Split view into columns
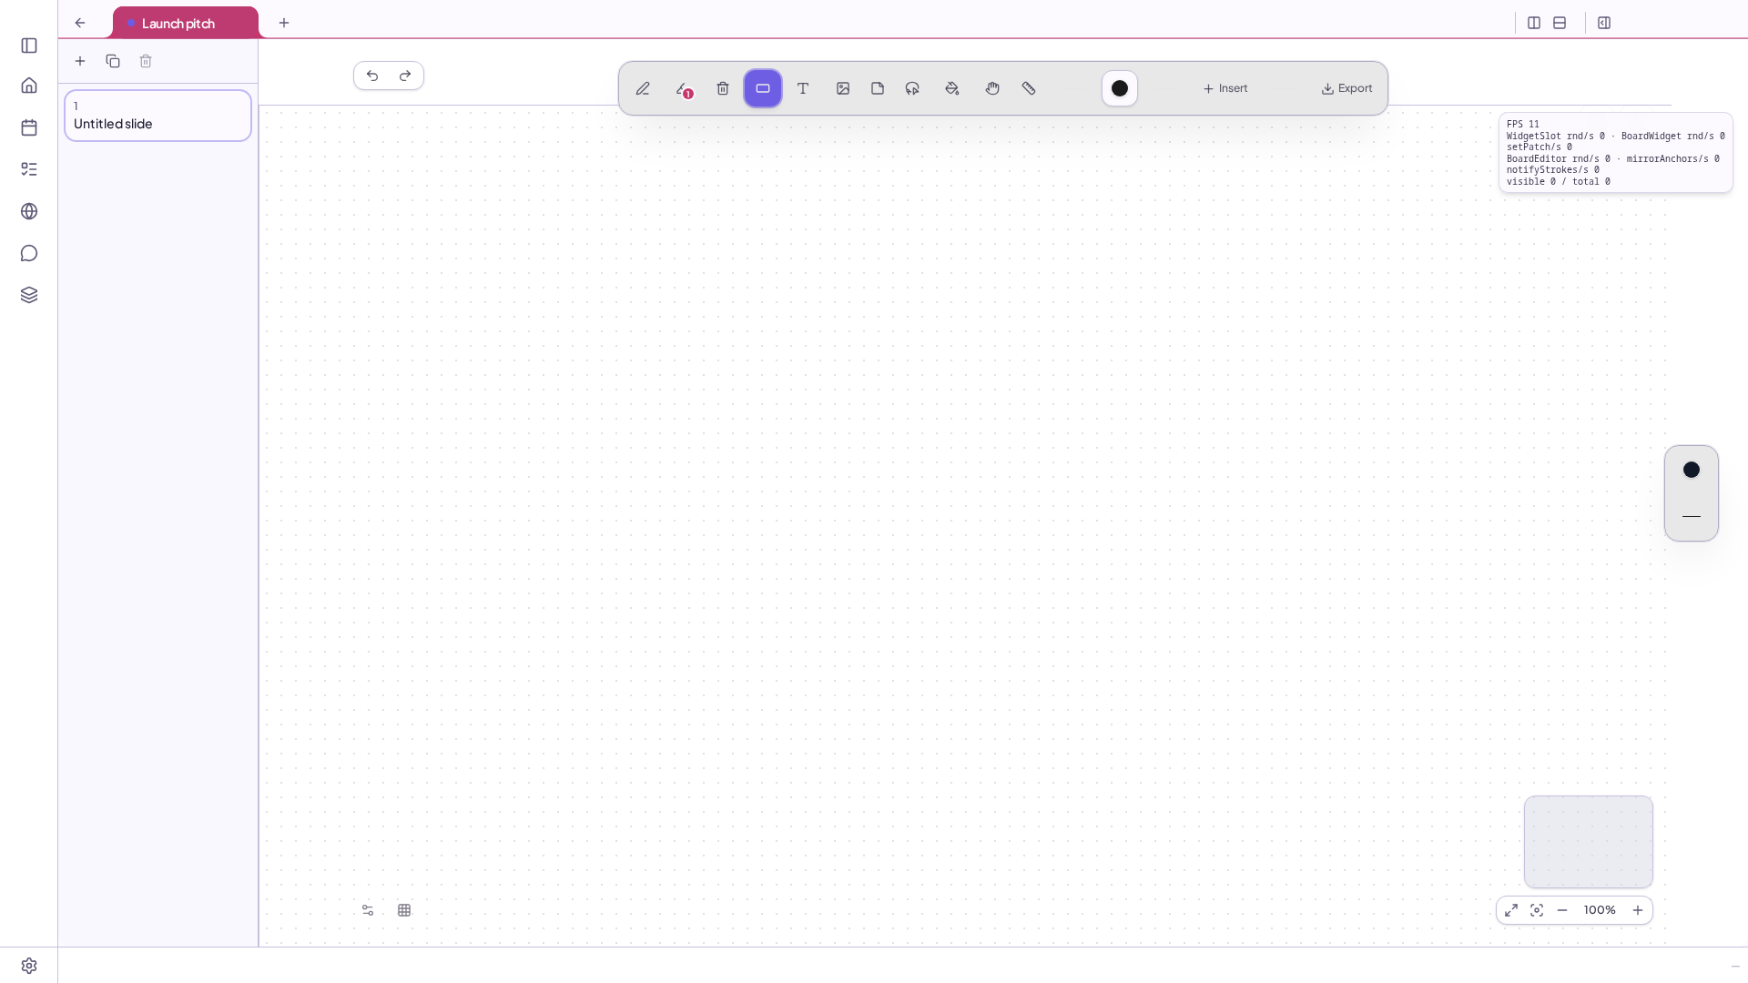Screen dimensions: 1748x983 pyautogui.click(x=1534, y=23)
